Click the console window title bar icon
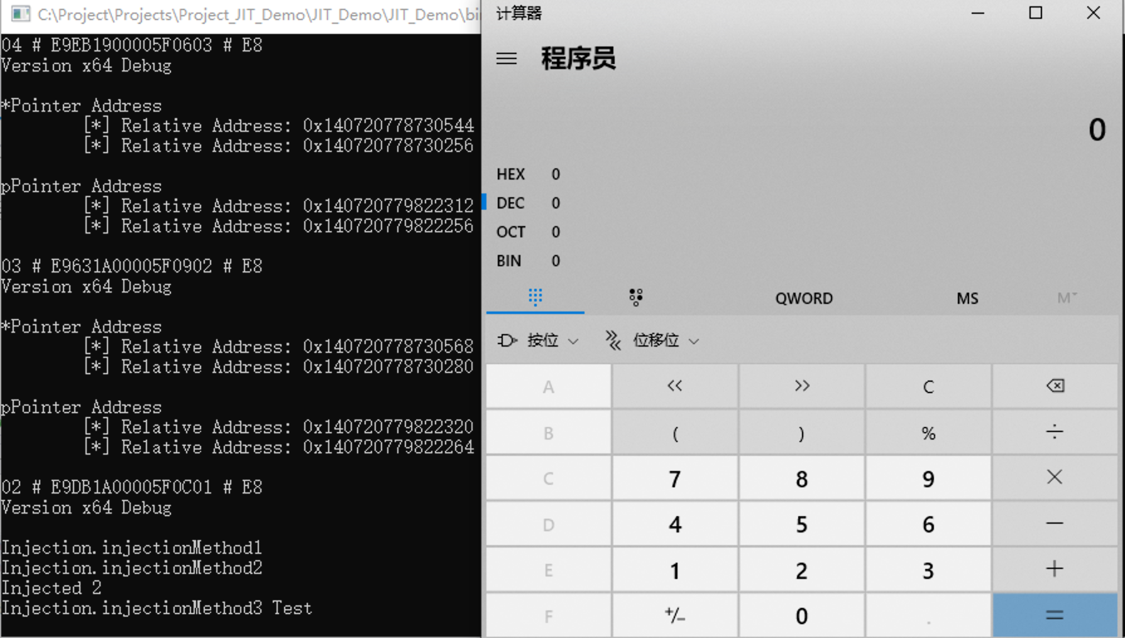 pos(20,14)
